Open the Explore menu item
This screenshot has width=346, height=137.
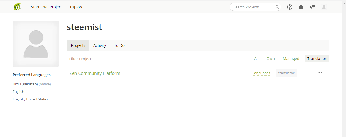pyautogui.click(x=77, y=7)
